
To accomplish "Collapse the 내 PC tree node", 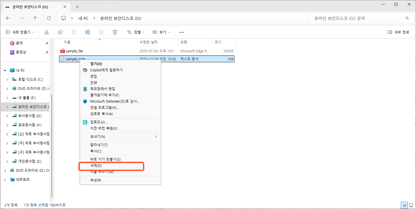I will click(x=5, y=70).
